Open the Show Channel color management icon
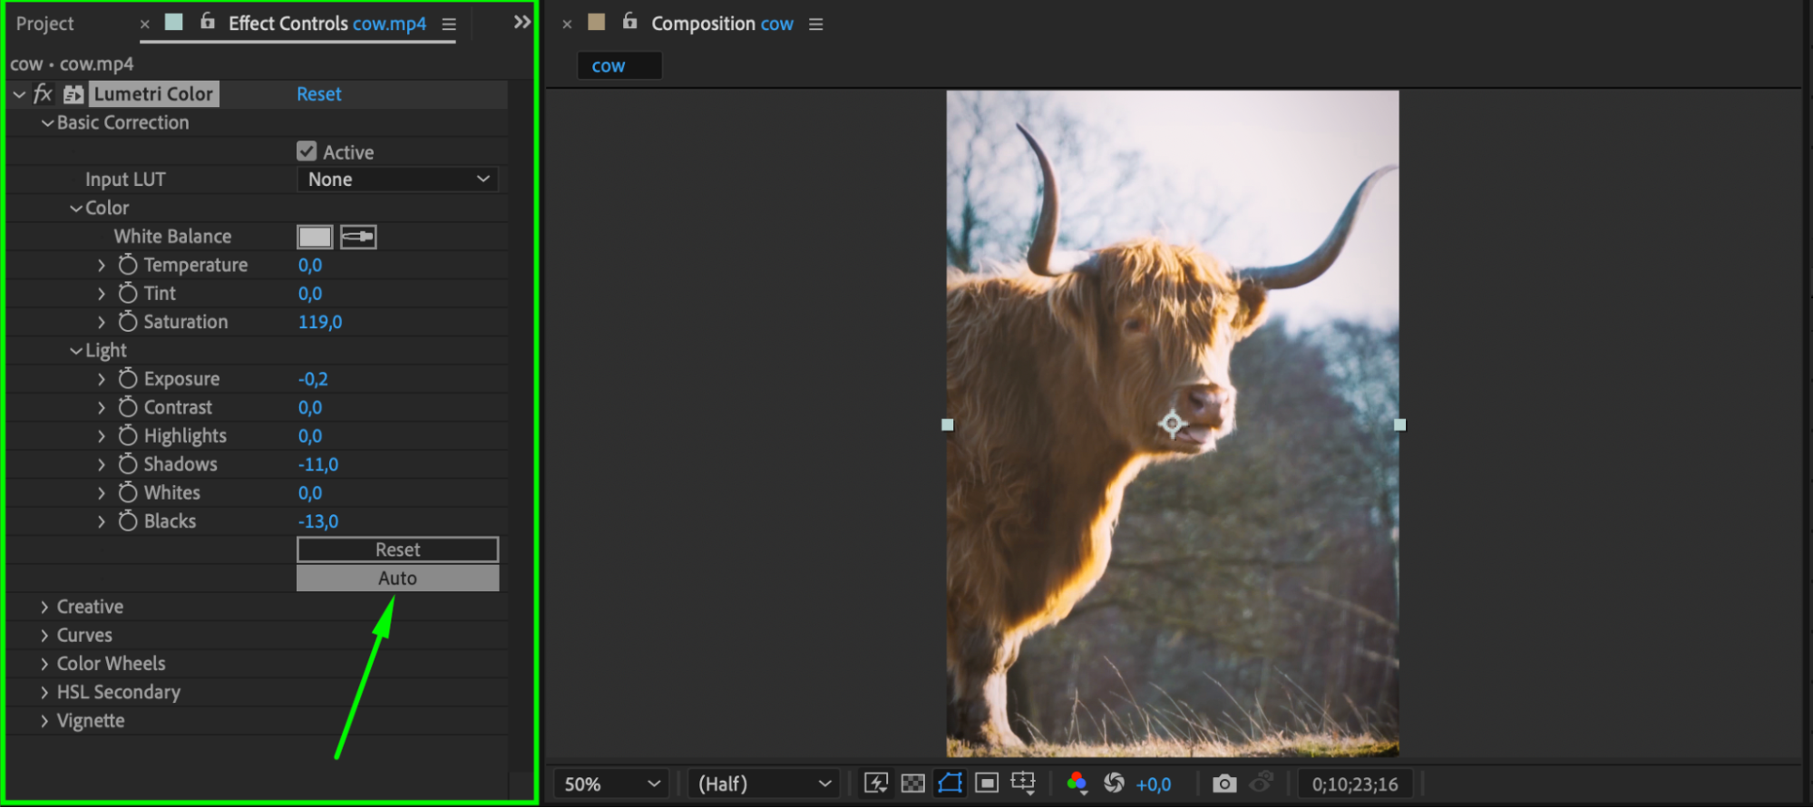 pos(1077,784)
